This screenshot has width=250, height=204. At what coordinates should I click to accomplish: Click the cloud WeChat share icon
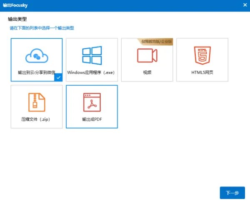(x=37, y=56)
